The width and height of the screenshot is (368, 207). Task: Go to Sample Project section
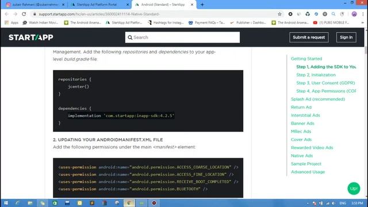point(306,164)
